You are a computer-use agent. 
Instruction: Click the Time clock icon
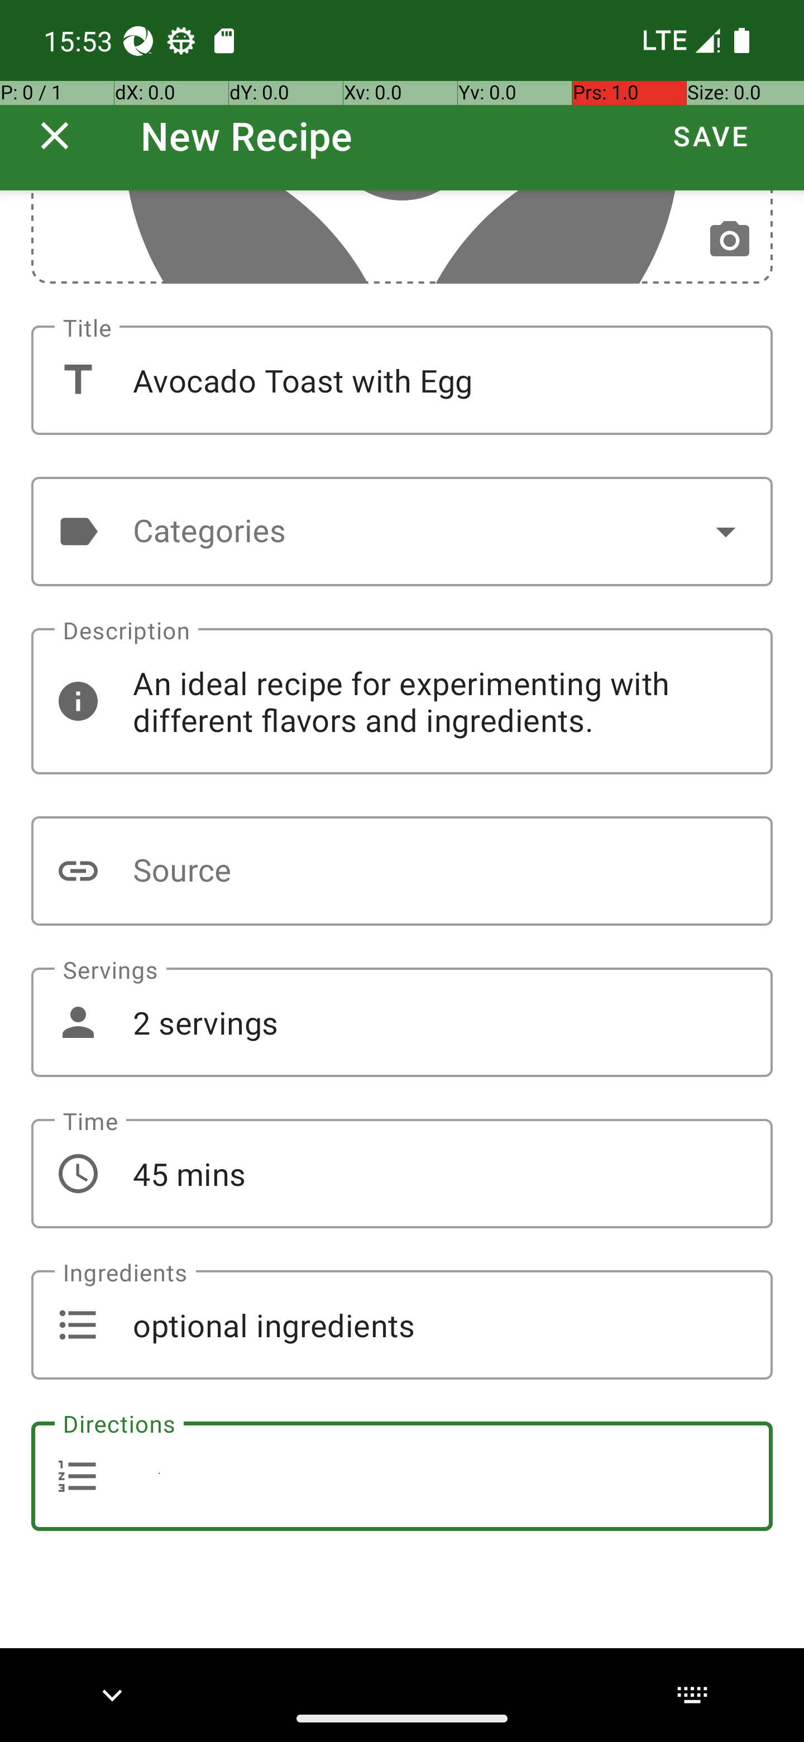pyautogui.click(x=78, y=1173)
